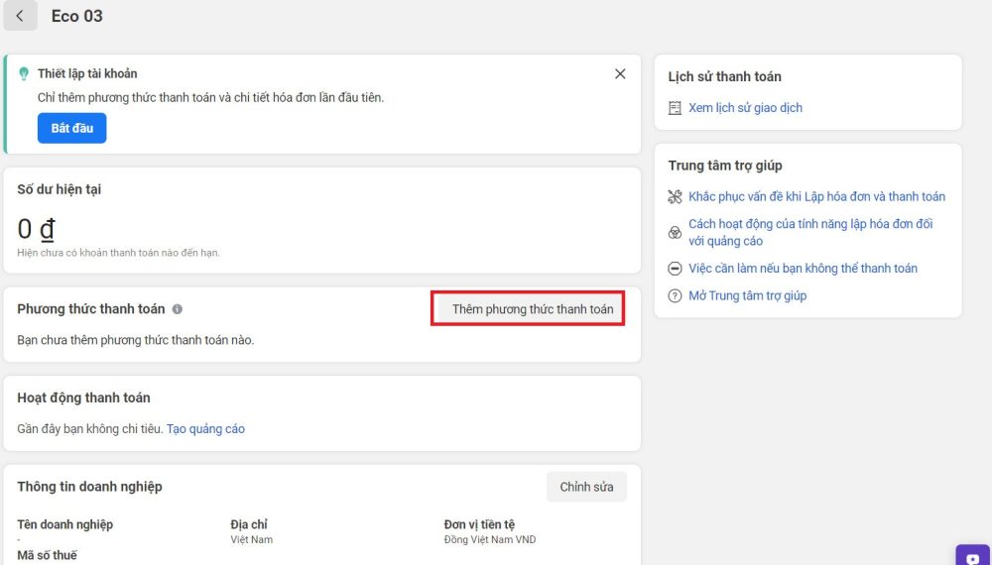992x565 pixels.
Task: Click the Thông tin doanh nghiệp heading
Action: click(x=89, y=487)
